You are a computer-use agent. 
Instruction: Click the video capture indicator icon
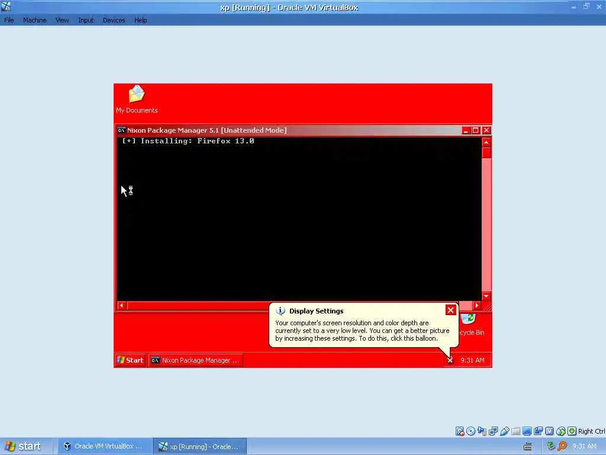[x=538, y=431]
